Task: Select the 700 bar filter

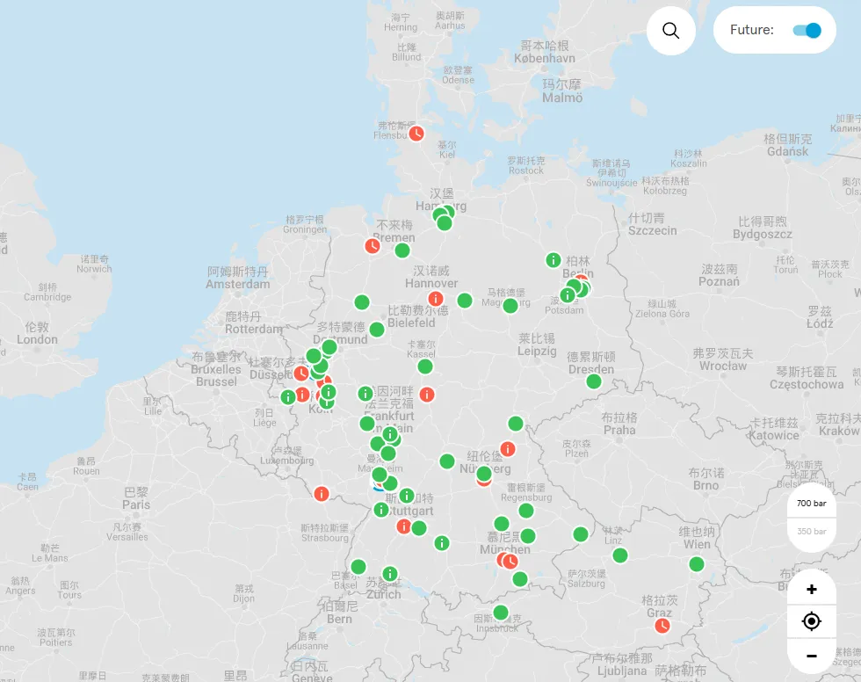Action: 811,503
